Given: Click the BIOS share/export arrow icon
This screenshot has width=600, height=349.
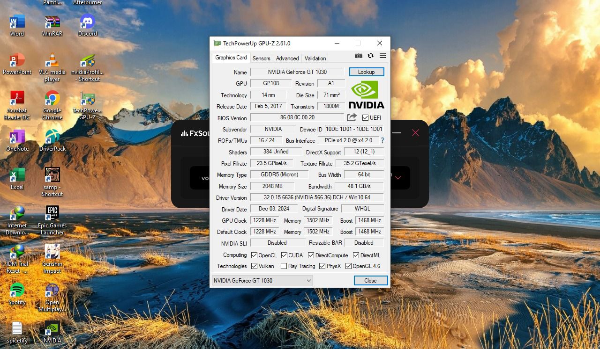Looking at the screenshot, I should tap(352, 117).
